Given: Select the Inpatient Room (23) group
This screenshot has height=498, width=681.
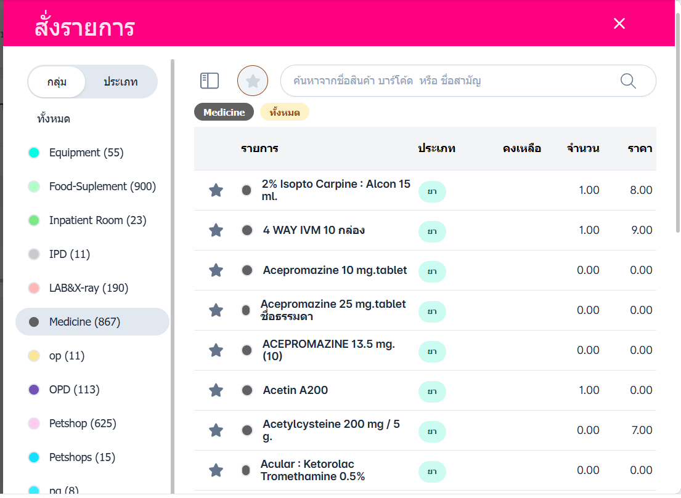Looking at the screenshot, I should (x=92, y=220).
